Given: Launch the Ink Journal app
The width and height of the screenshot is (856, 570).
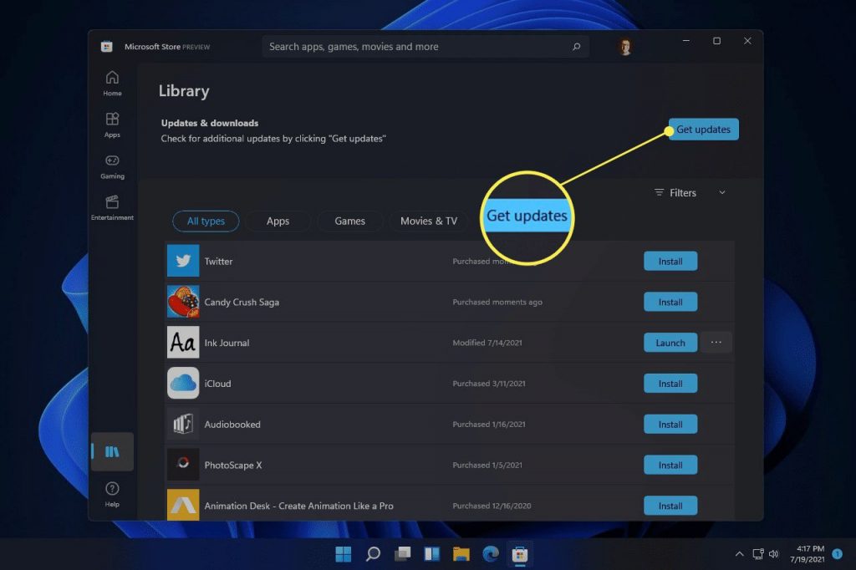Looking at the screenshot, I should coord(670,343).
